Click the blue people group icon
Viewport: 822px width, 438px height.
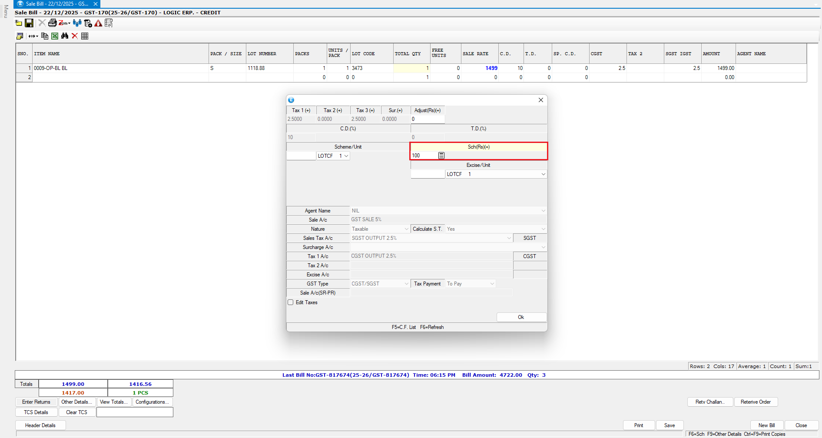(77, 23)
